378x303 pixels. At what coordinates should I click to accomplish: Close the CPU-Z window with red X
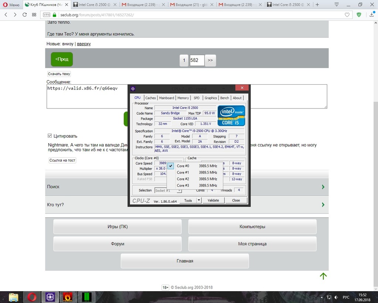242,88
